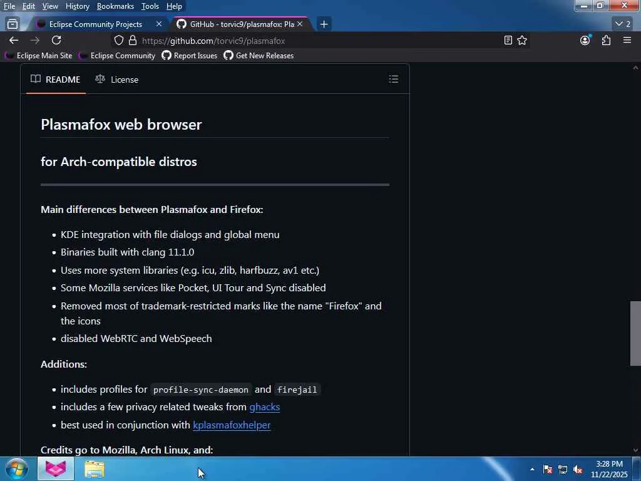Click the forward navigation arrow

pyautogui.click(x=35, y=41)
